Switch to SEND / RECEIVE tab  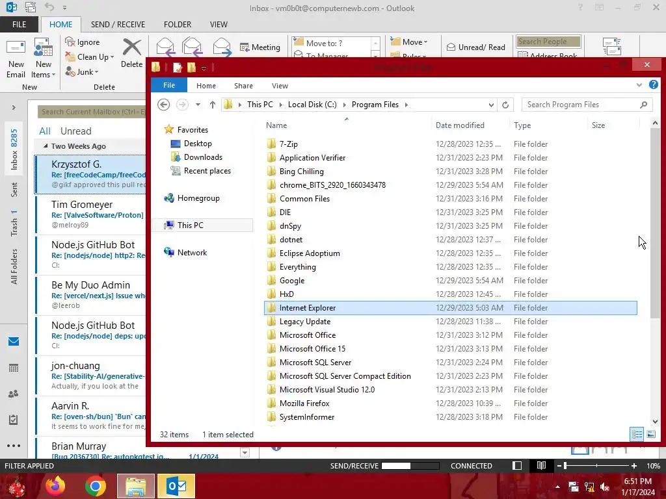click(118, 25)
